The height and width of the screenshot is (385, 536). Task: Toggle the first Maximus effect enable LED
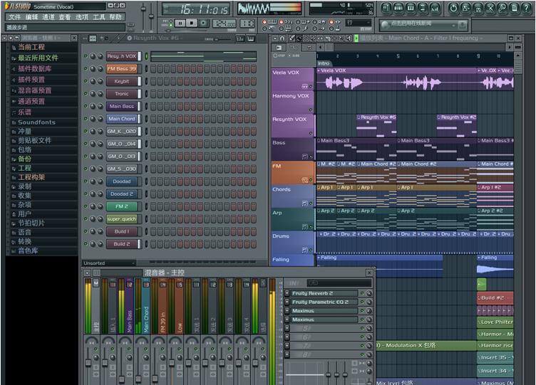[x=362, y=311]
